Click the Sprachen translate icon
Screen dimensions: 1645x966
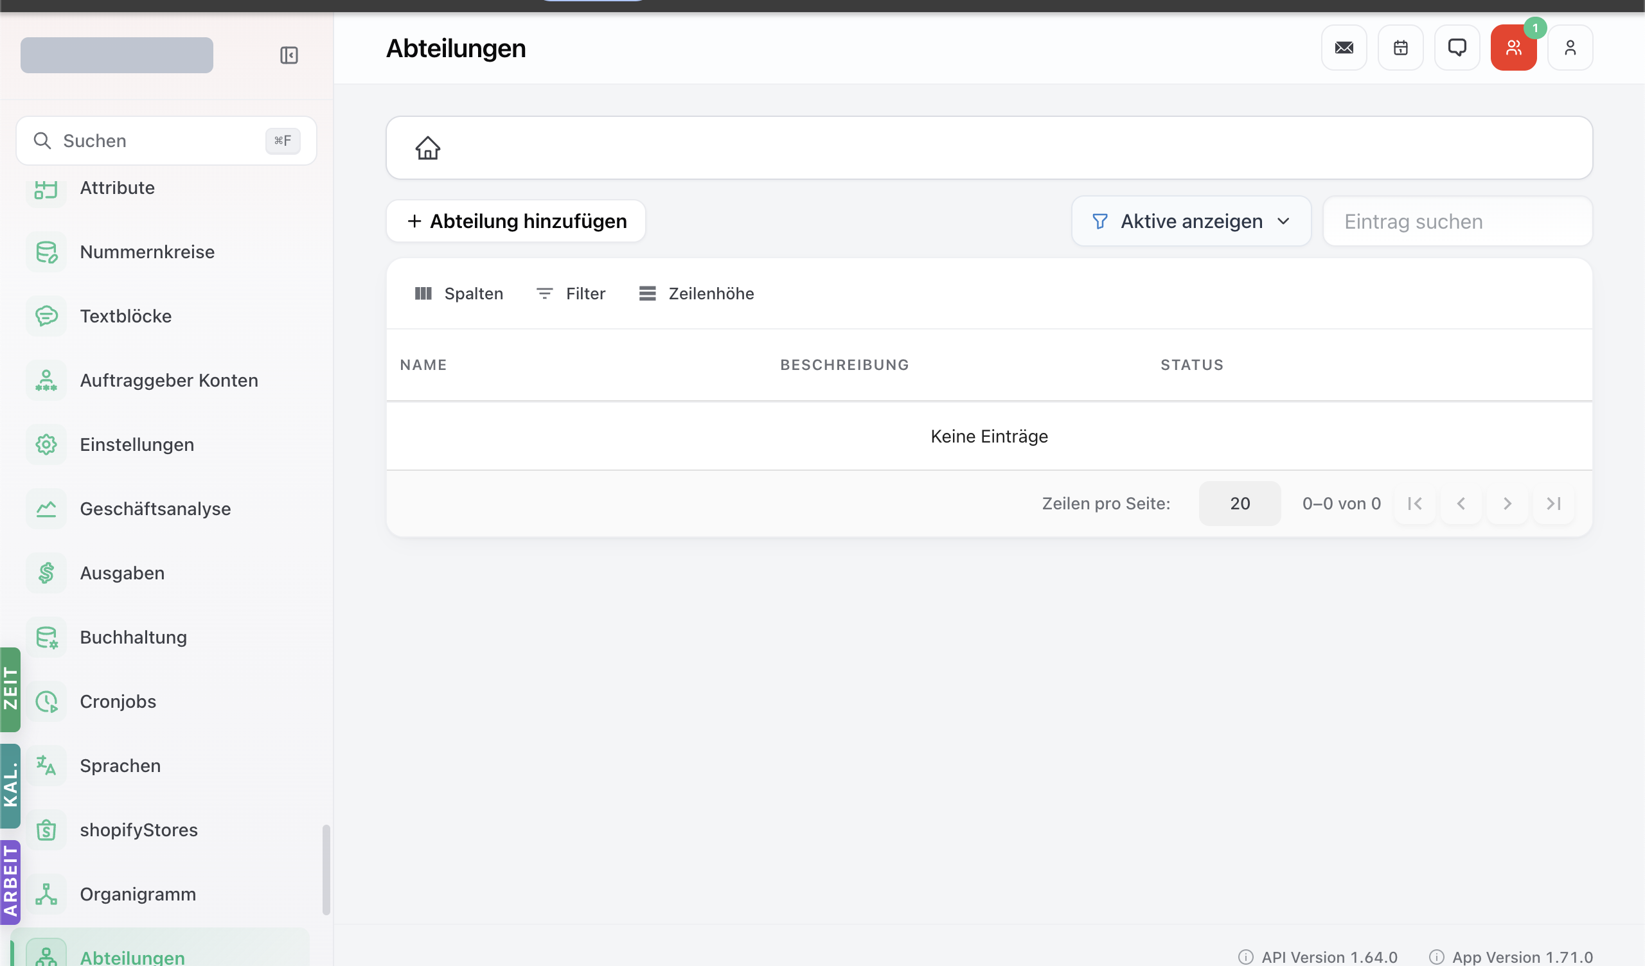pyautogui.click(x=46, y=766)
